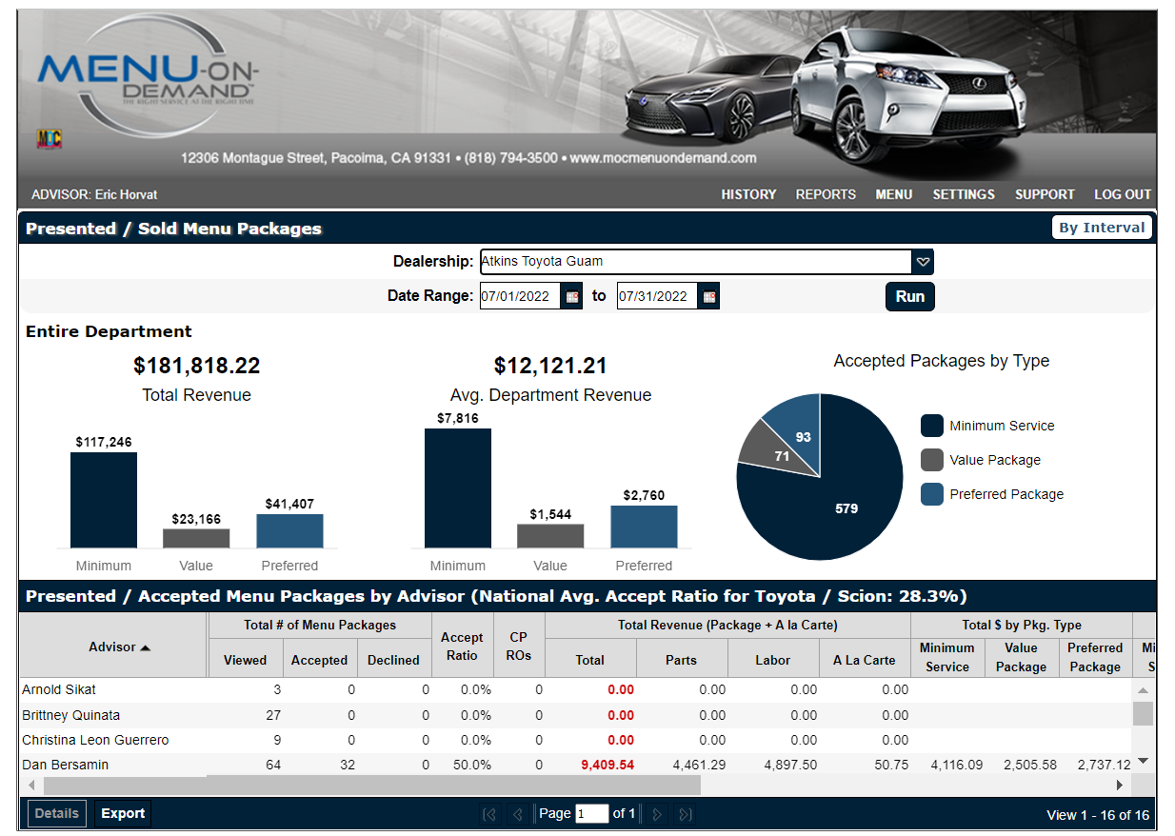
Task: Sort by Parts column header
Action: pos(681,660)
